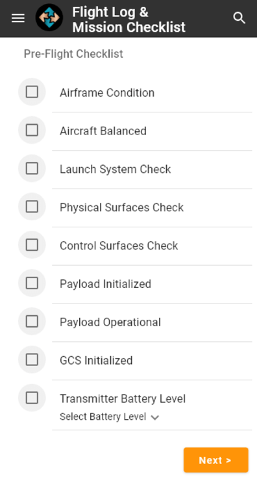Check the GCS Initialized checkbox
257x477 pixels.
coord(32,359)
